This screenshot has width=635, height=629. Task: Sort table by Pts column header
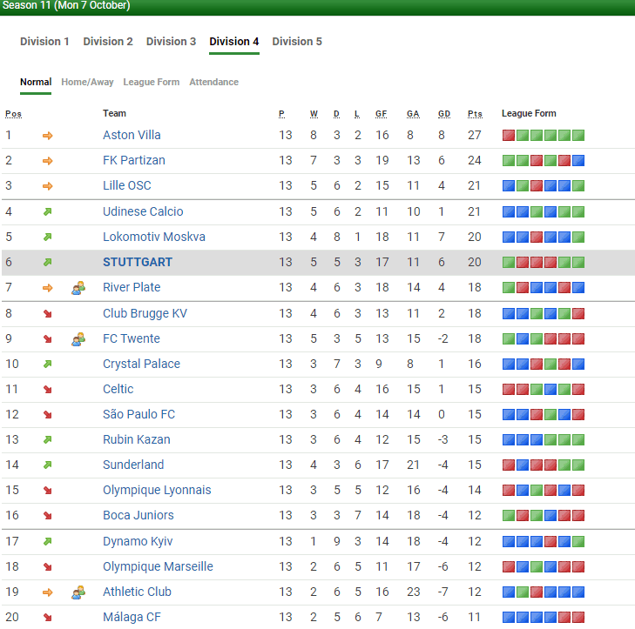(x=475, y=114)
